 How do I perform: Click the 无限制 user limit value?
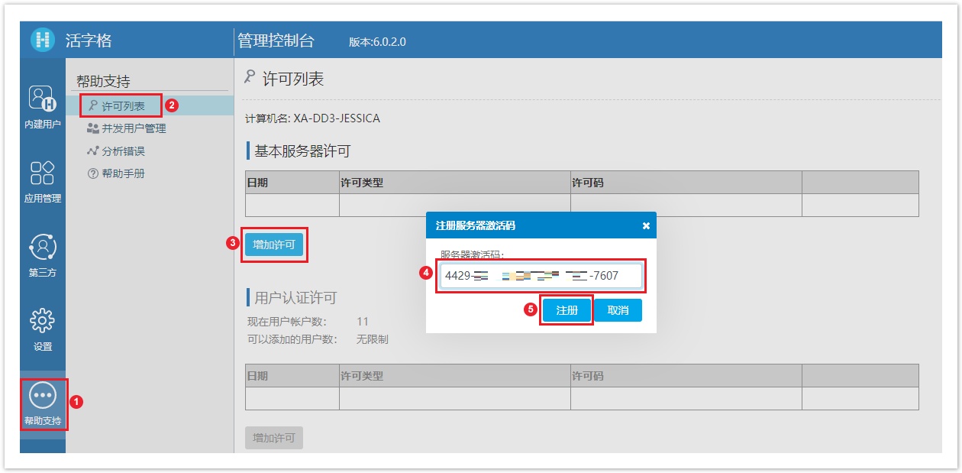pyautogui.click(x=373, y=339)
